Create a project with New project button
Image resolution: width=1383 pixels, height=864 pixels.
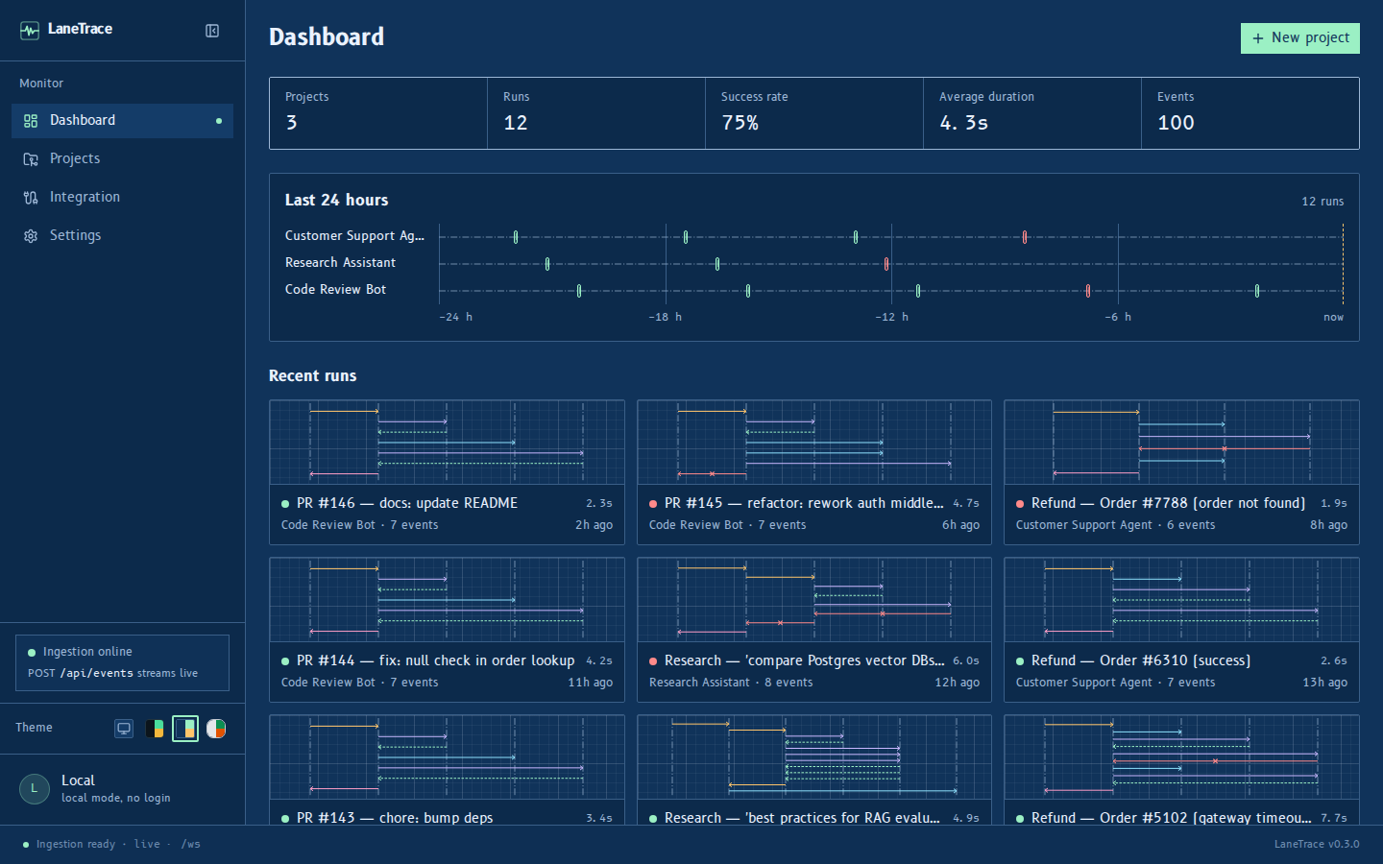pos(1300,38)
